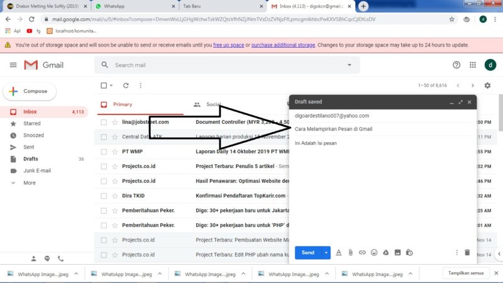Open the Hangouts contacts icon
This screenshot has height=283, width=503.
click(47, 258)
